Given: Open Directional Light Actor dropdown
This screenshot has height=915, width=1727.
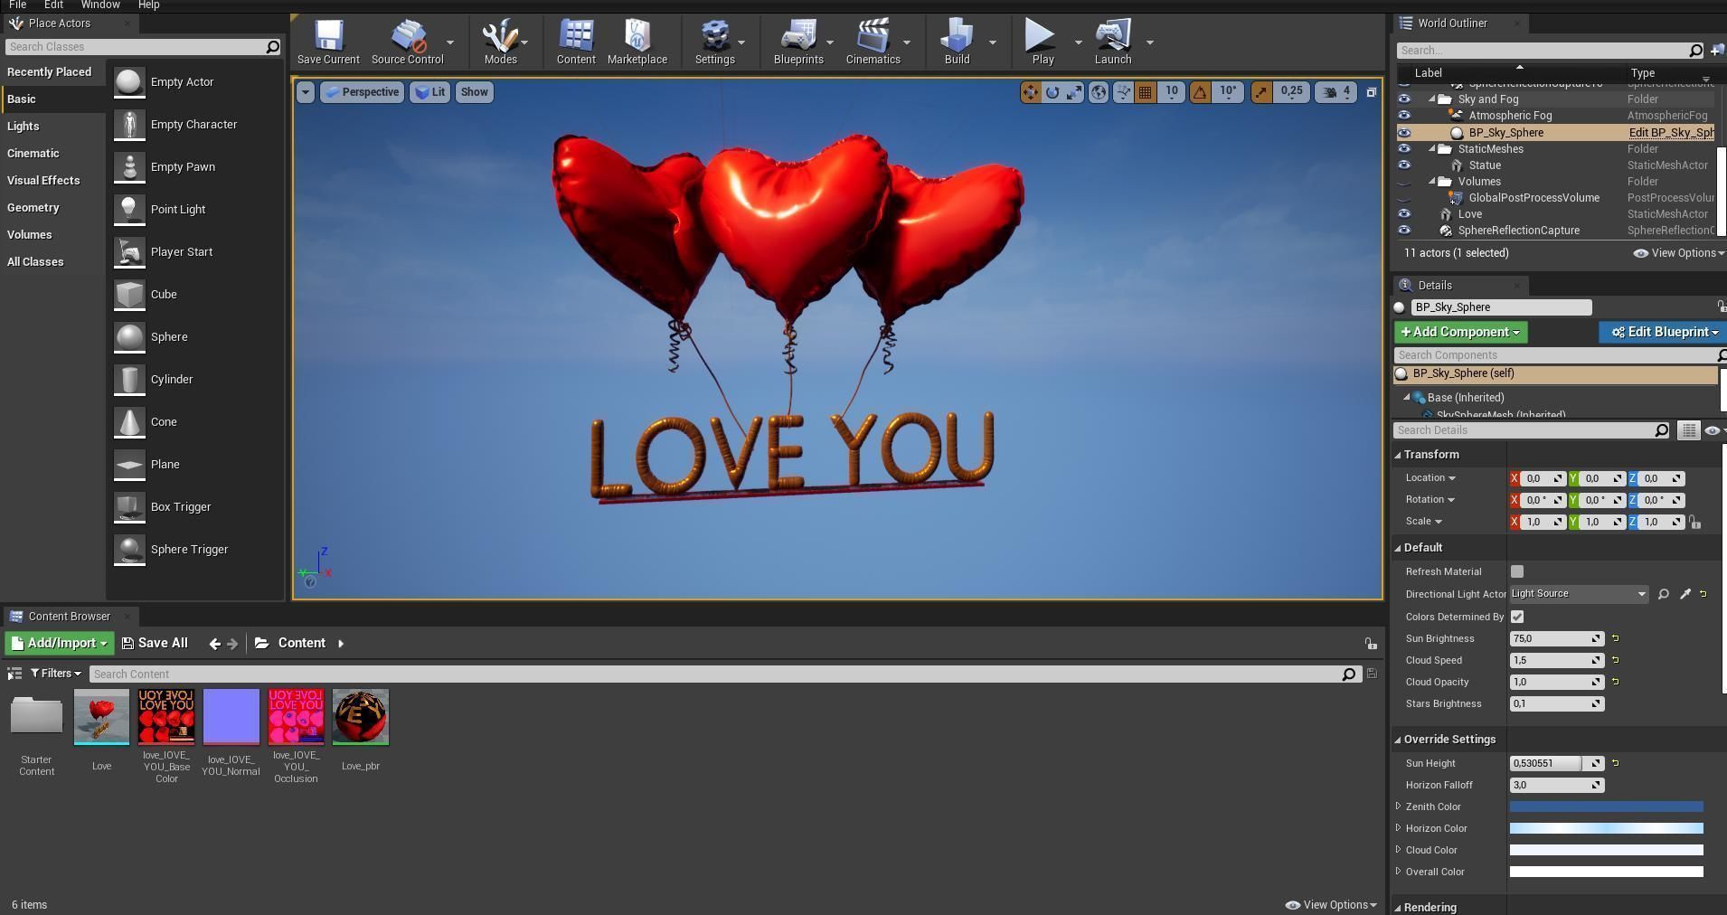Looking at the screenshot, I should point(1579,594).
